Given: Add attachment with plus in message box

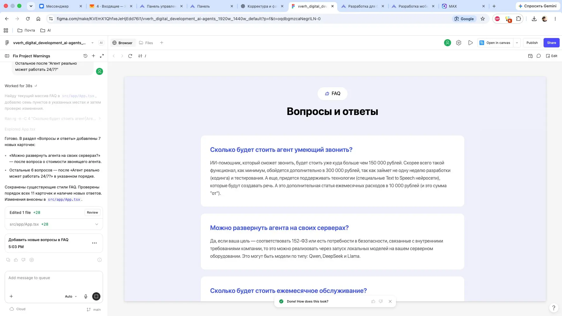Looking at the screenshot, I should click(11, 296).
